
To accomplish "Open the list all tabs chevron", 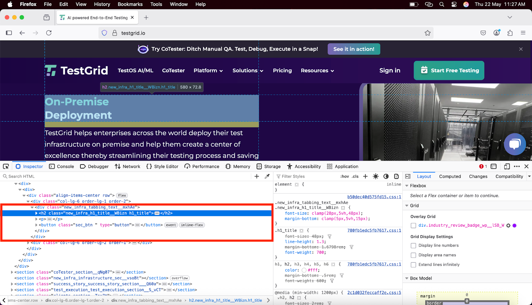I will click(510, 17).
